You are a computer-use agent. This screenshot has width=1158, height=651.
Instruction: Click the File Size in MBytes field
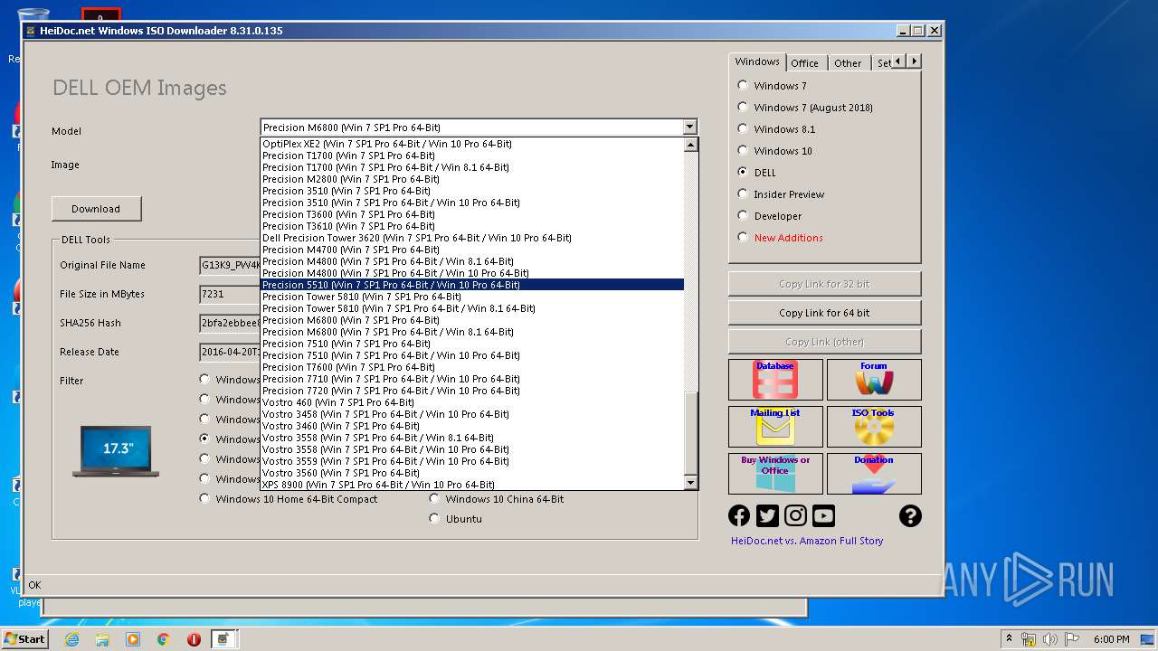(230, 294)
